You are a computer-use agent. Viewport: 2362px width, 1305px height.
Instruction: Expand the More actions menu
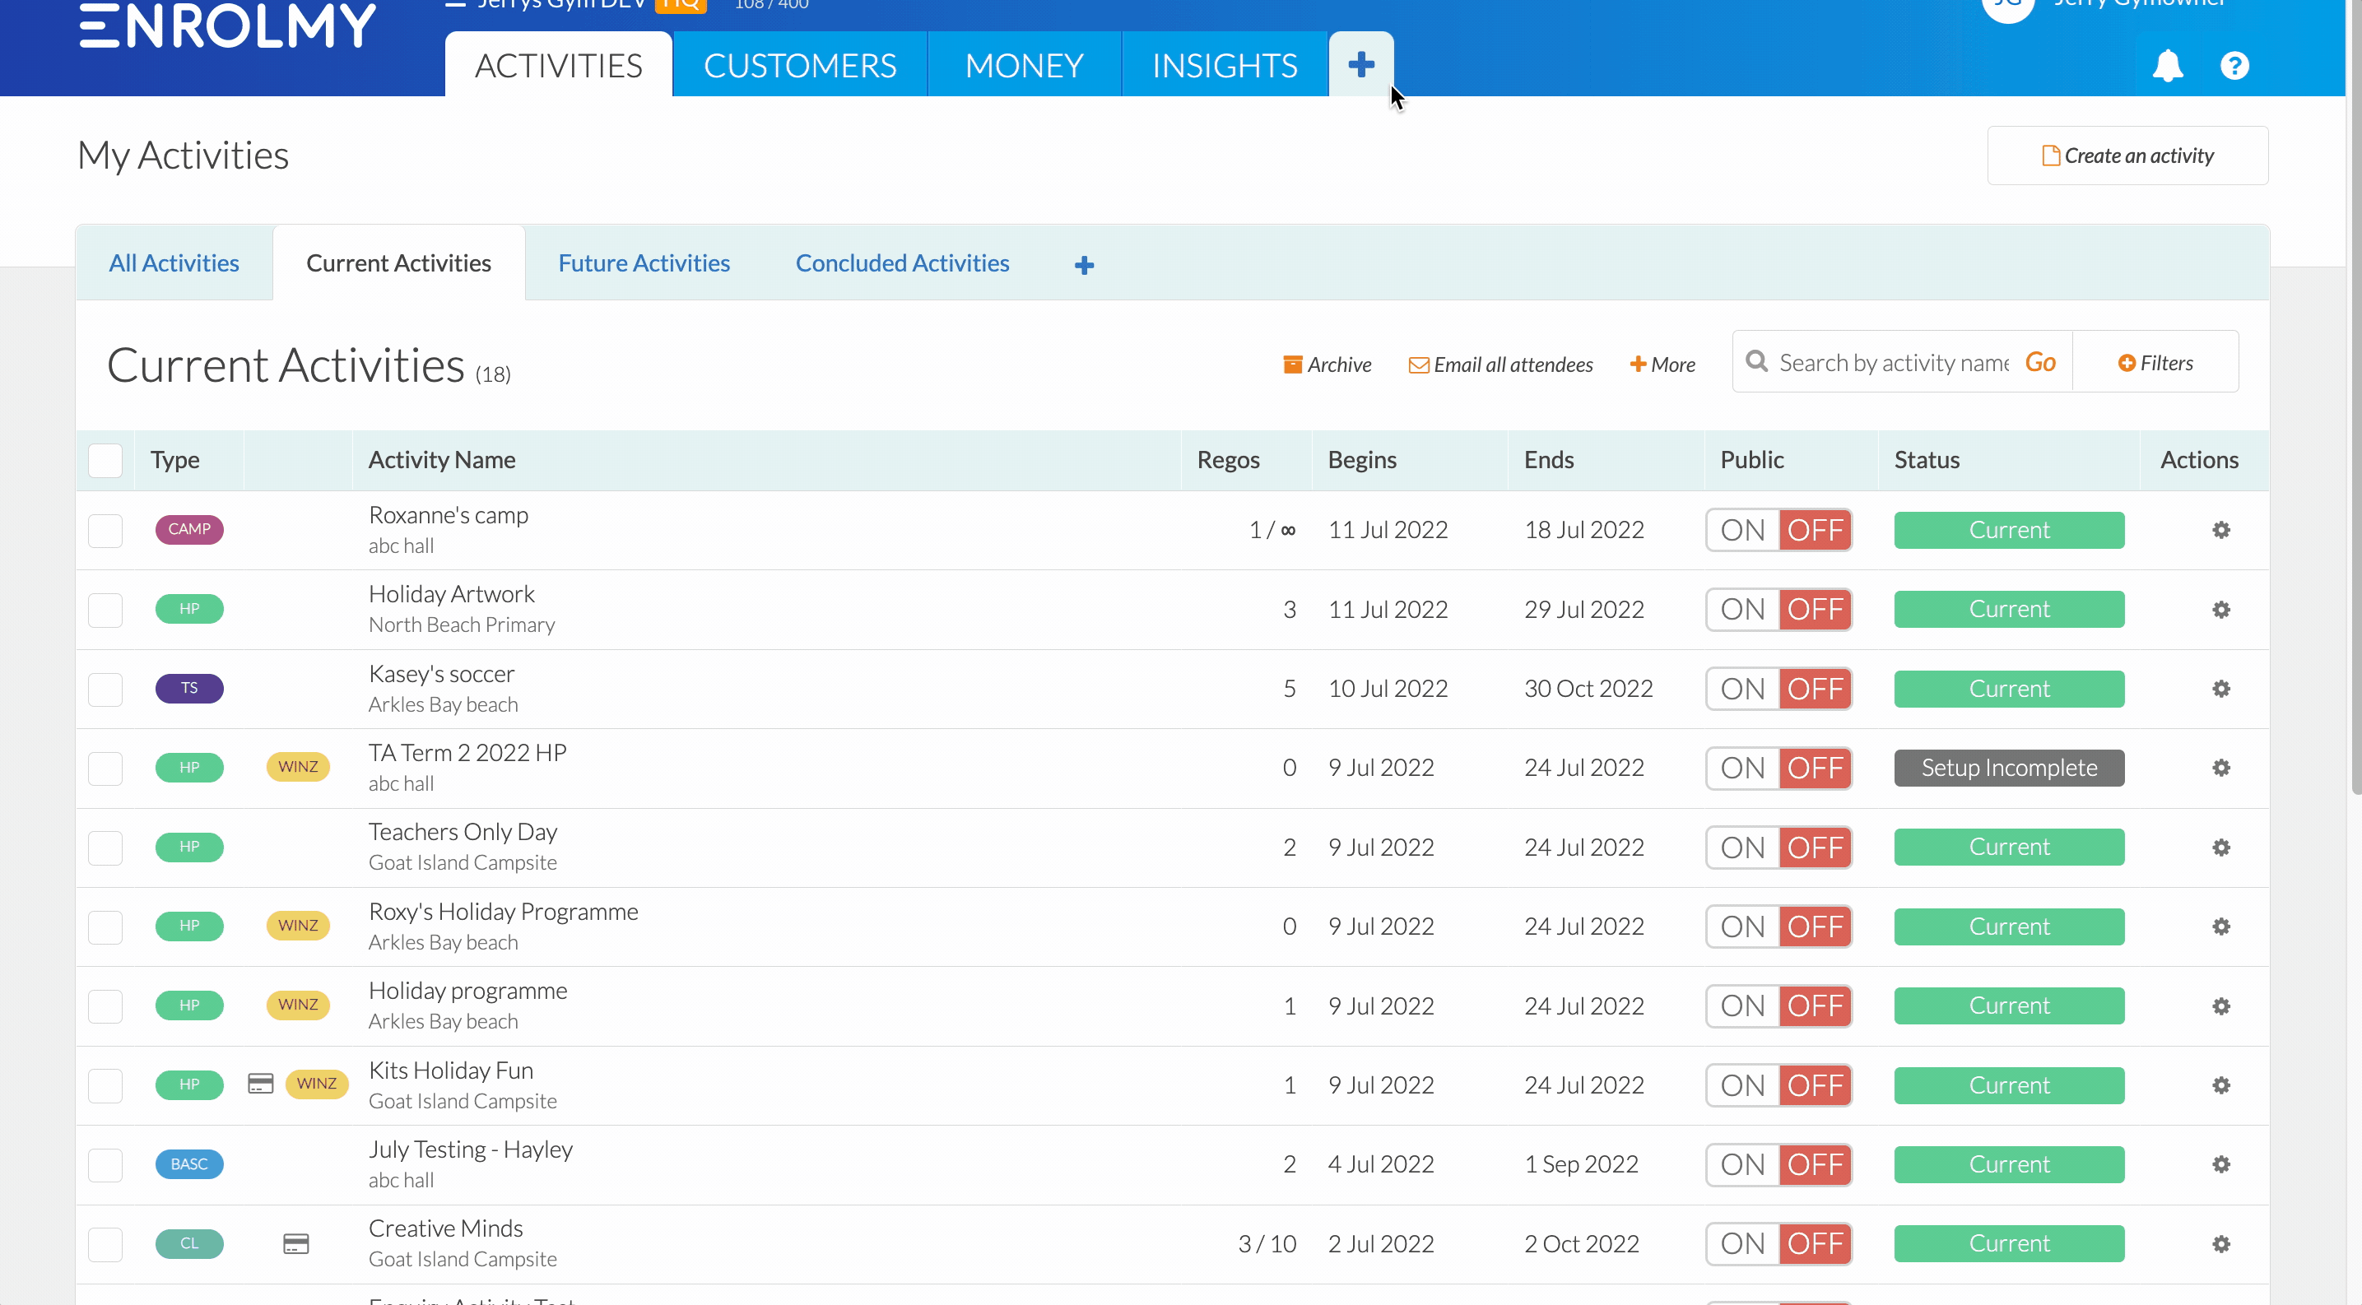click(1662, 365)
